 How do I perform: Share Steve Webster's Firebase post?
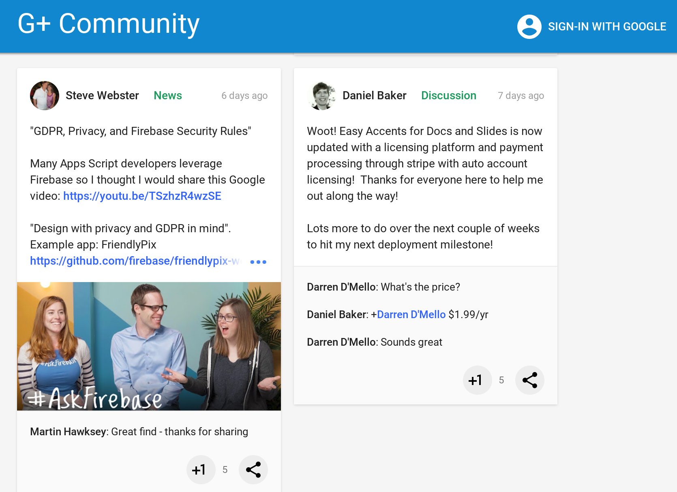coord(253,470)
